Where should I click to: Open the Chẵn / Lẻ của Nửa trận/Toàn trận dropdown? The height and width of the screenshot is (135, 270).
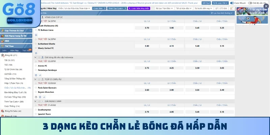tap(74, 8)
